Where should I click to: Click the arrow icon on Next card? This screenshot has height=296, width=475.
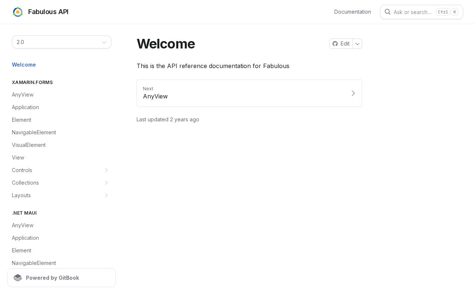coord(353,93)
